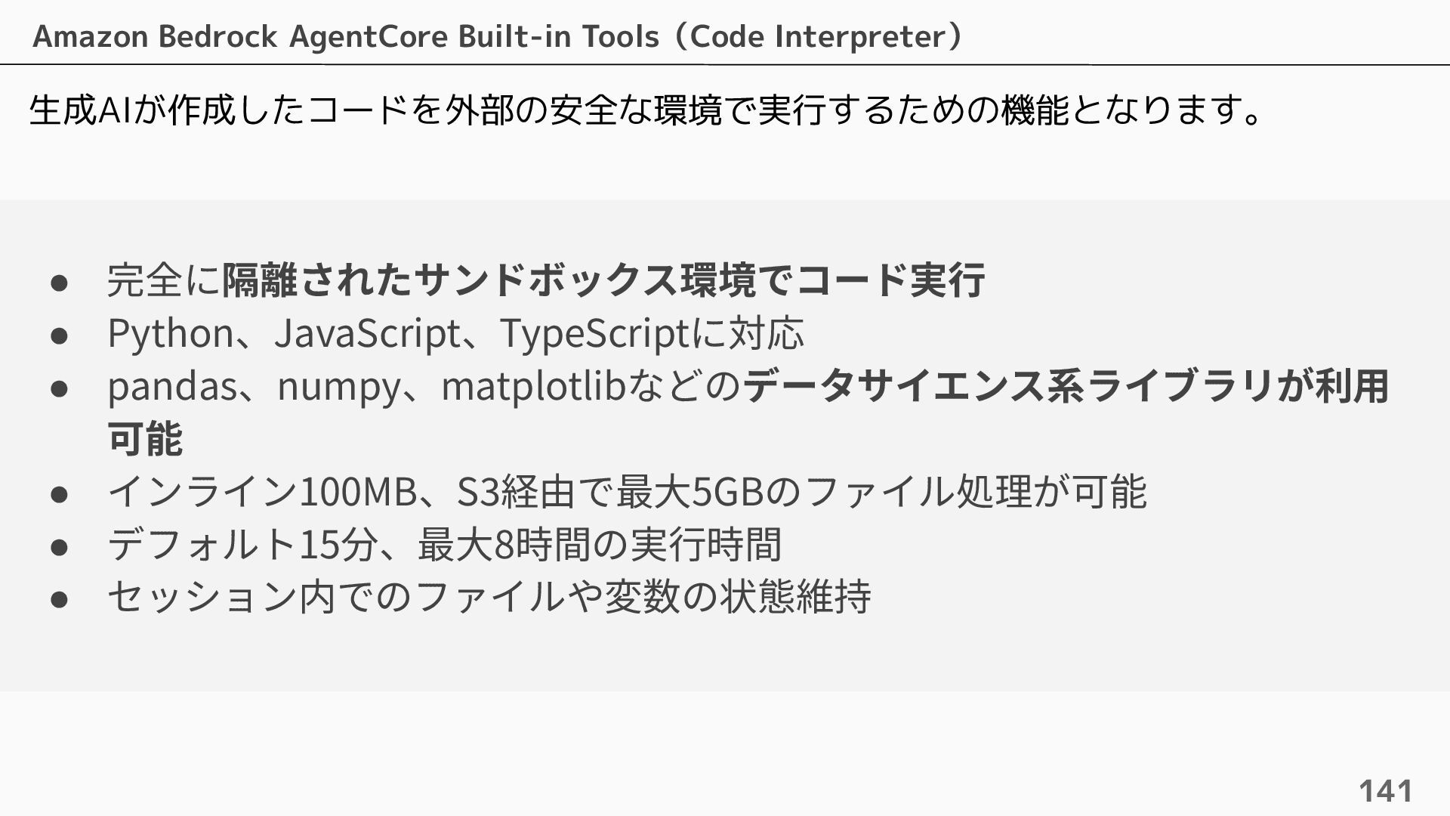Click the word TypeScript in the list
This screenshot has width=1450, height=816.
pos(594,333)
